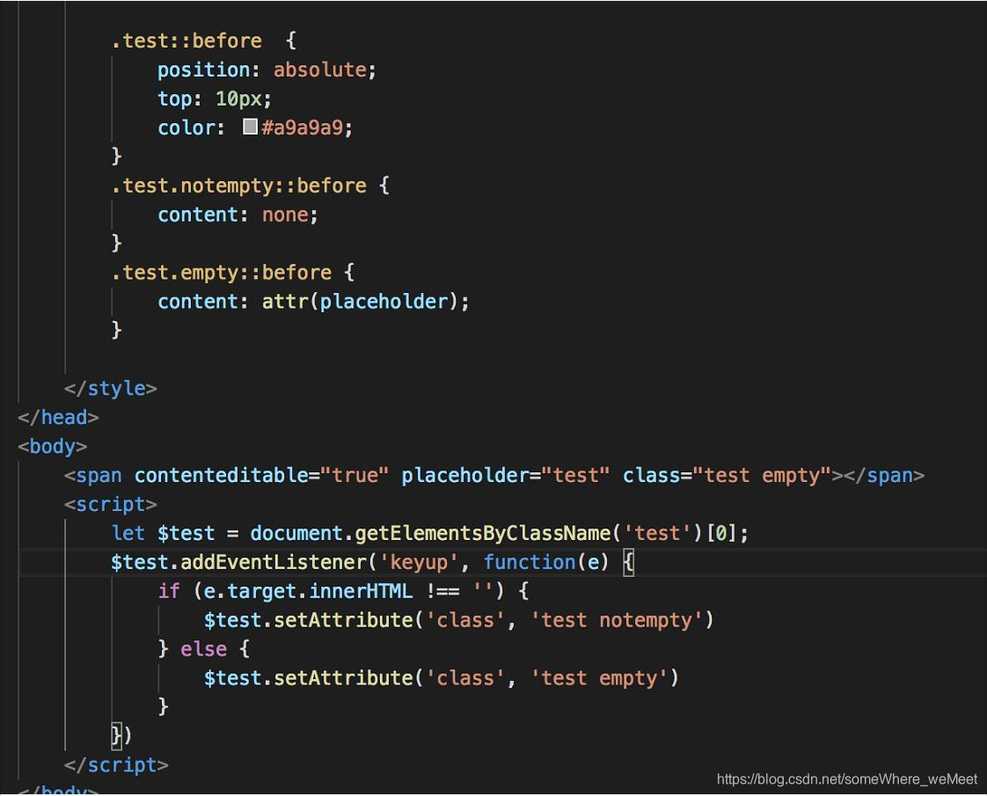Click the opening <body> tag

[x=50, y=446]
